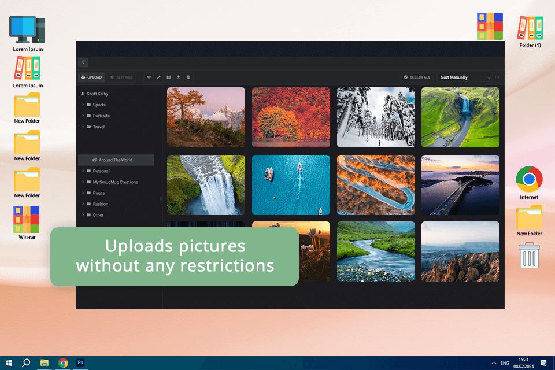Open the close-up waterfall photo
555x370 pixels.
click(206, 185)
